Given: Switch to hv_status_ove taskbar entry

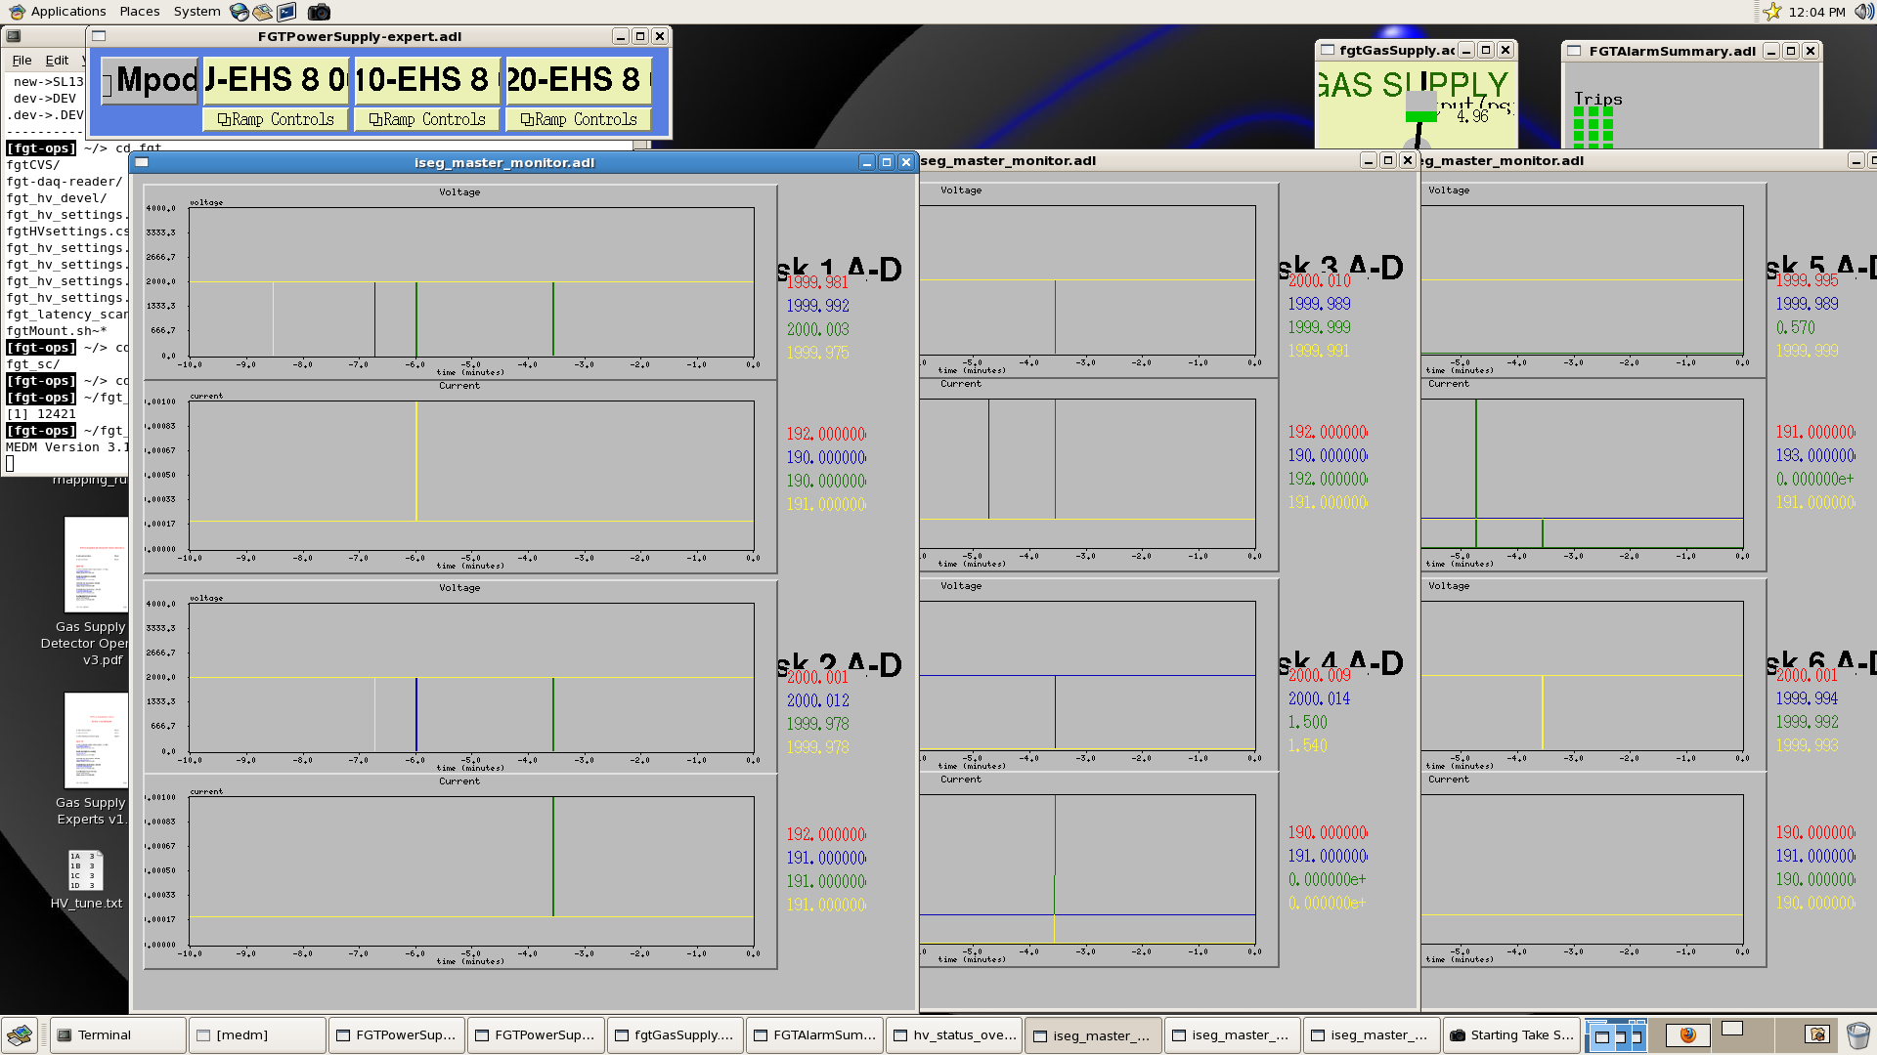Looking at the screenshot, I should point(953,1035).
